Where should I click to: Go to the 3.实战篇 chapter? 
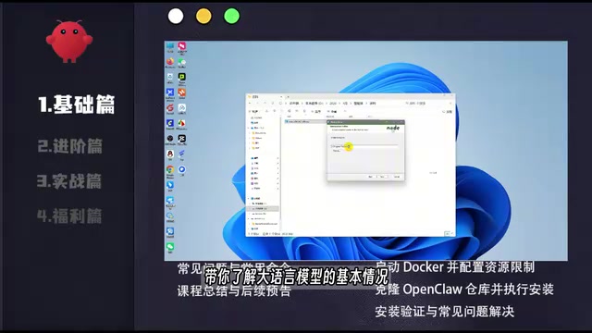coord(69,181)
